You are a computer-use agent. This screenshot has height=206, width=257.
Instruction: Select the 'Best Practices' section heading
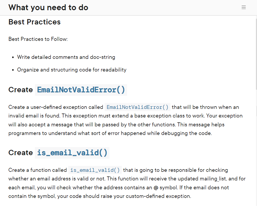[x=34, y=22]
